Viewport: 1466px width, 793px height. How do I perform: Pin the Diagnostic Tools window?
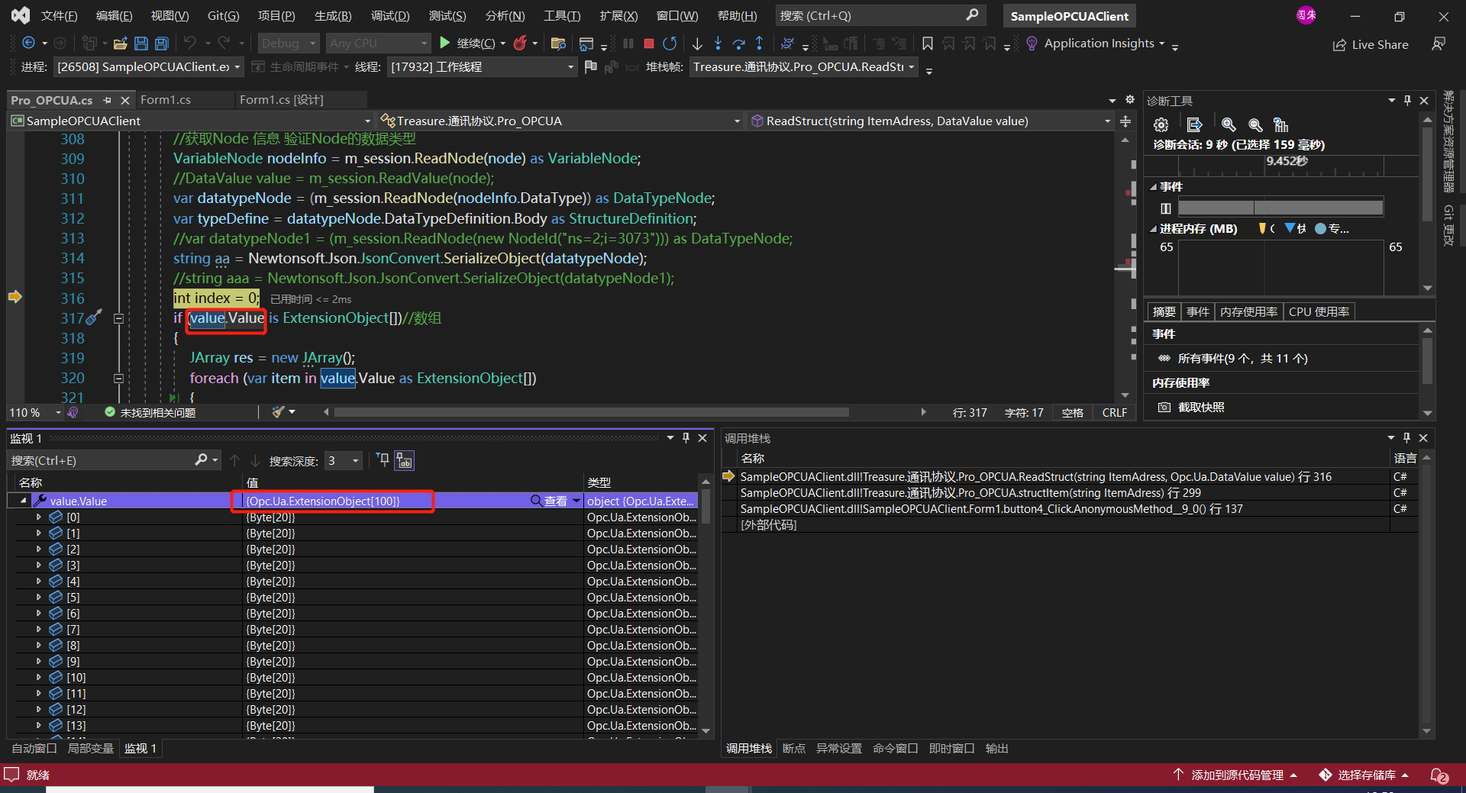click(1406, 100)
